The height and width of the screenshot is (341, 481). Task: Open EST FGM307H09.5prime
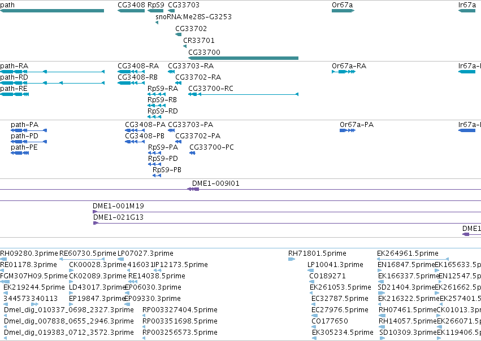click(34, 276)
